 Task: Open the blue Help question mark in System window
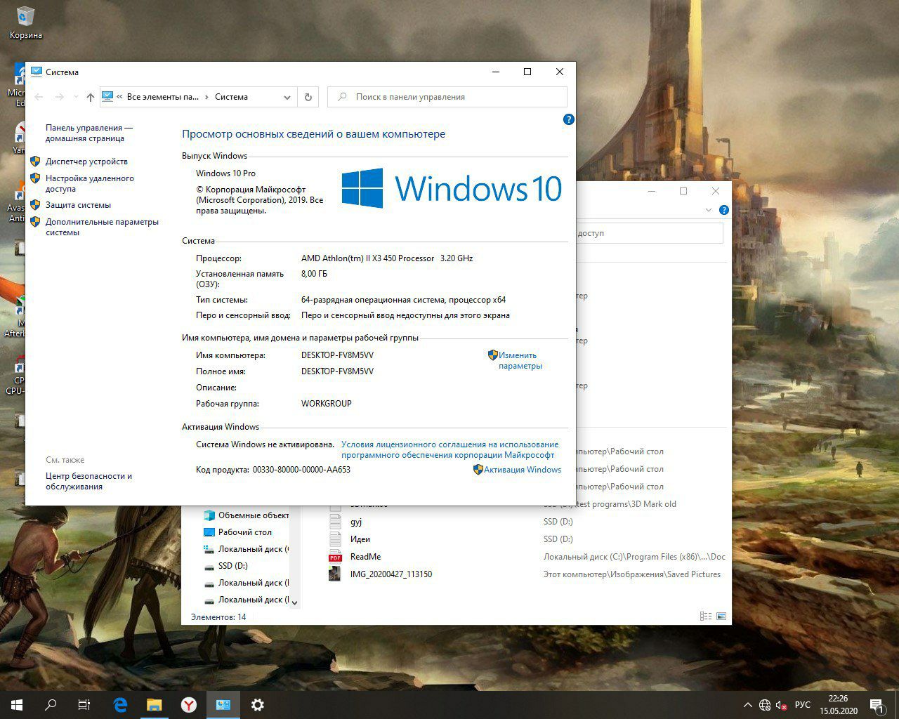pos(569,119)
